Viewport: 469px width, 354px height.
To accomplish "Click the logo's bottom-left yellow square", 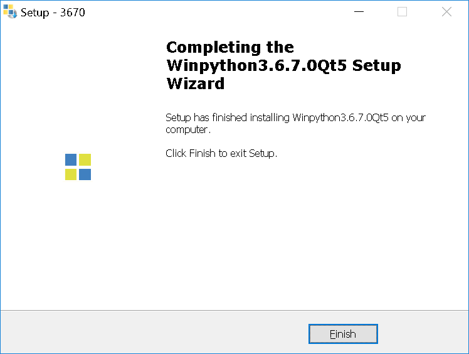I will coord(71,174).
